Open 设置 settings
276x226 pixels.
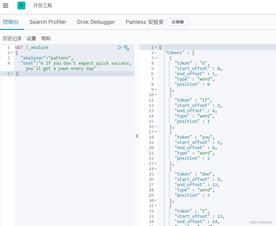coord(31,39)
